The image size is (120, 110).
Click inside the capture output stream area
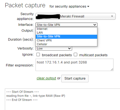pyautogui.click(x=62, y=99)
